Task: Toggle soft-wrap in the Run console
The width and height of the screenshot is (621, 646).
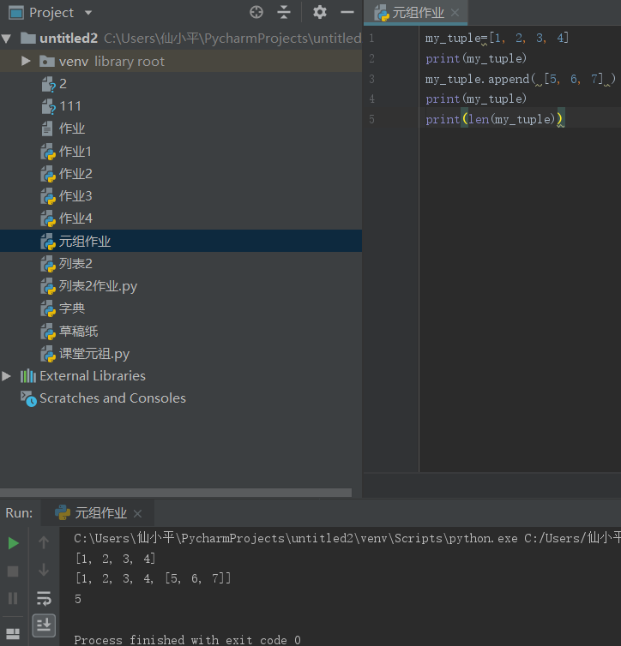Action: coord(44,598)
